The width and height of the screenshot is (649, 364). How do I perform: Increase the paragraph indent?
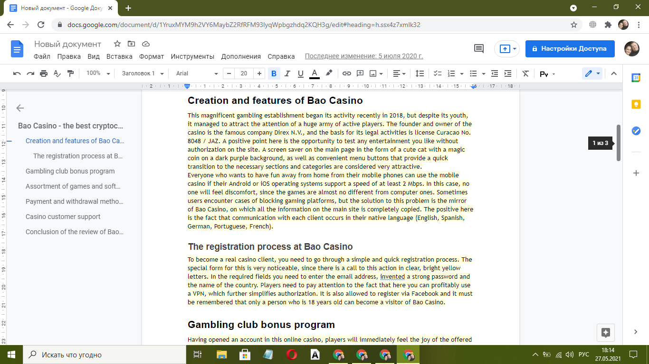(x=508, y=73)
